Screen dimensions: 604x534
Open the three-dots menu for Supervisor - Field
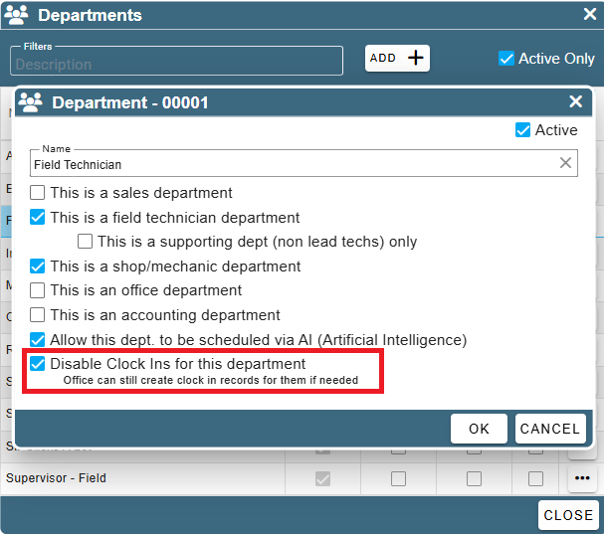coord(582,478)
